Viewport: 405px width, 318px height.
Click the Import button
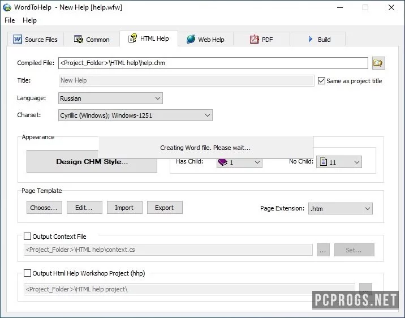pyautogui.click(x=124, y=208)
